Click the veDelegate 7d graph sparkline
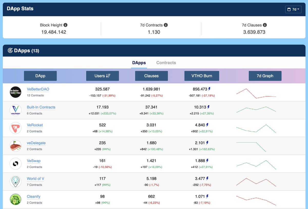This screenshot has width=308, height=209. (x=251, y=147)
